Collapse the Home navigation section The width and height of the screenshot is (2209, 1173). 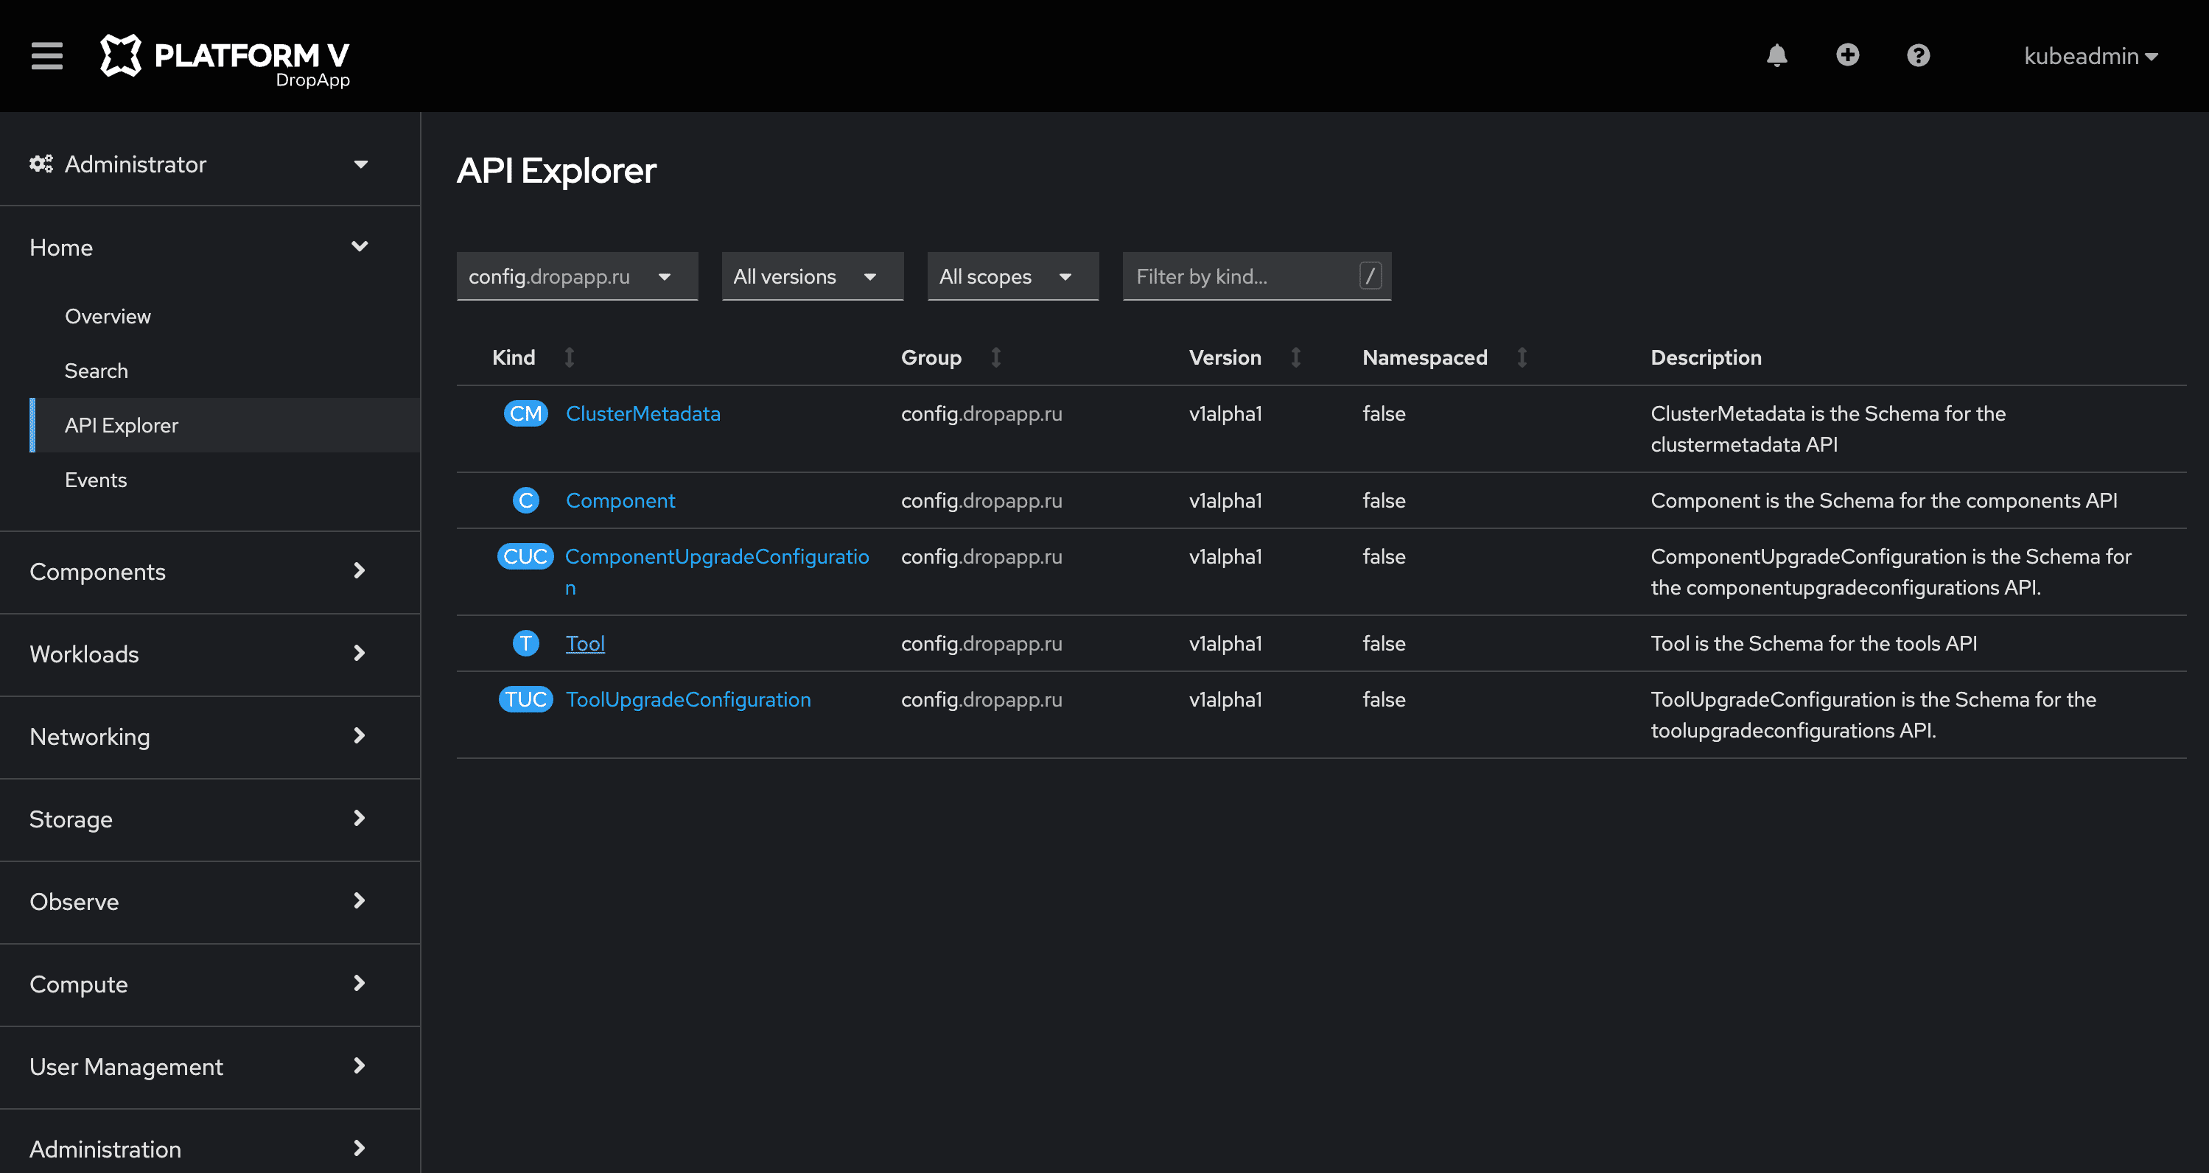click(x=199, y=247)
